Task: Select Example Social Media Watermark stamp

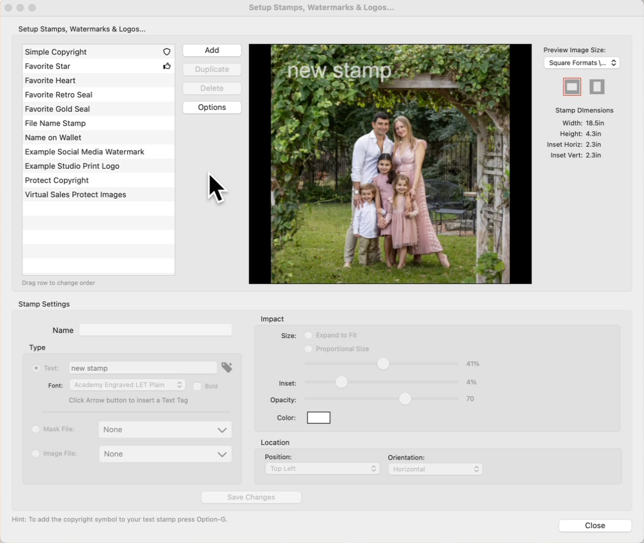Action: tap(84, 152)
